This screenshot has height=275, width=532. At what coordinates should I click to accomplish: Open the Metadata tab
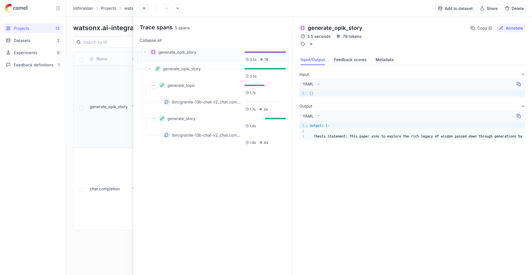[384, 60]
